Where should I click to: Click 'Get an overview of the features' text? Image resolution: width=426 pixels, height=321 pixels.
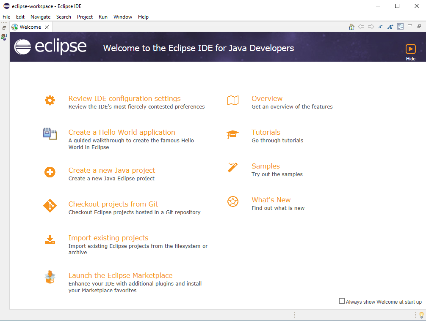292,107
